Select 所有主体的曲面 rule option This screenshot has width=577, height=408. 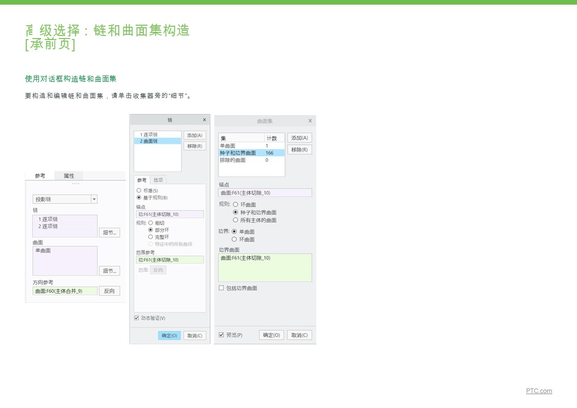tap(235, 220)
